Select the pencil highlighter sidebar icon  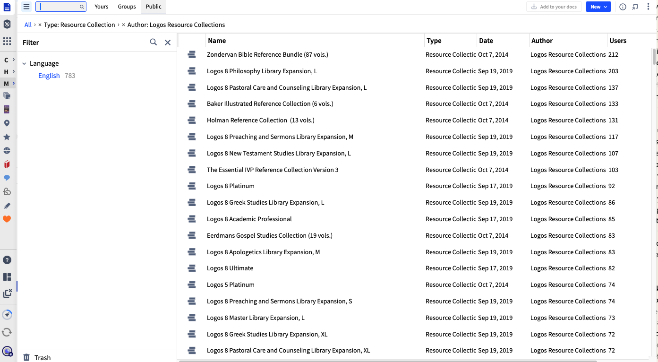click(x=7, y=206)
